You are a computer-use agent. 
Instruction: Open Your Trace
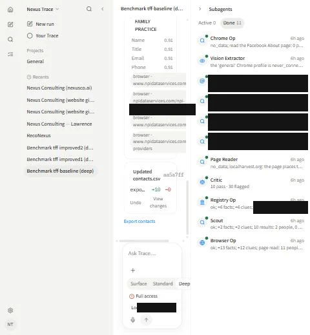[x=43, y=35]
